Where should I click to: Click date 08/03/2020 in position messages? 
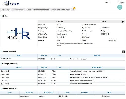pyautogui.click(x=42, y=84)
